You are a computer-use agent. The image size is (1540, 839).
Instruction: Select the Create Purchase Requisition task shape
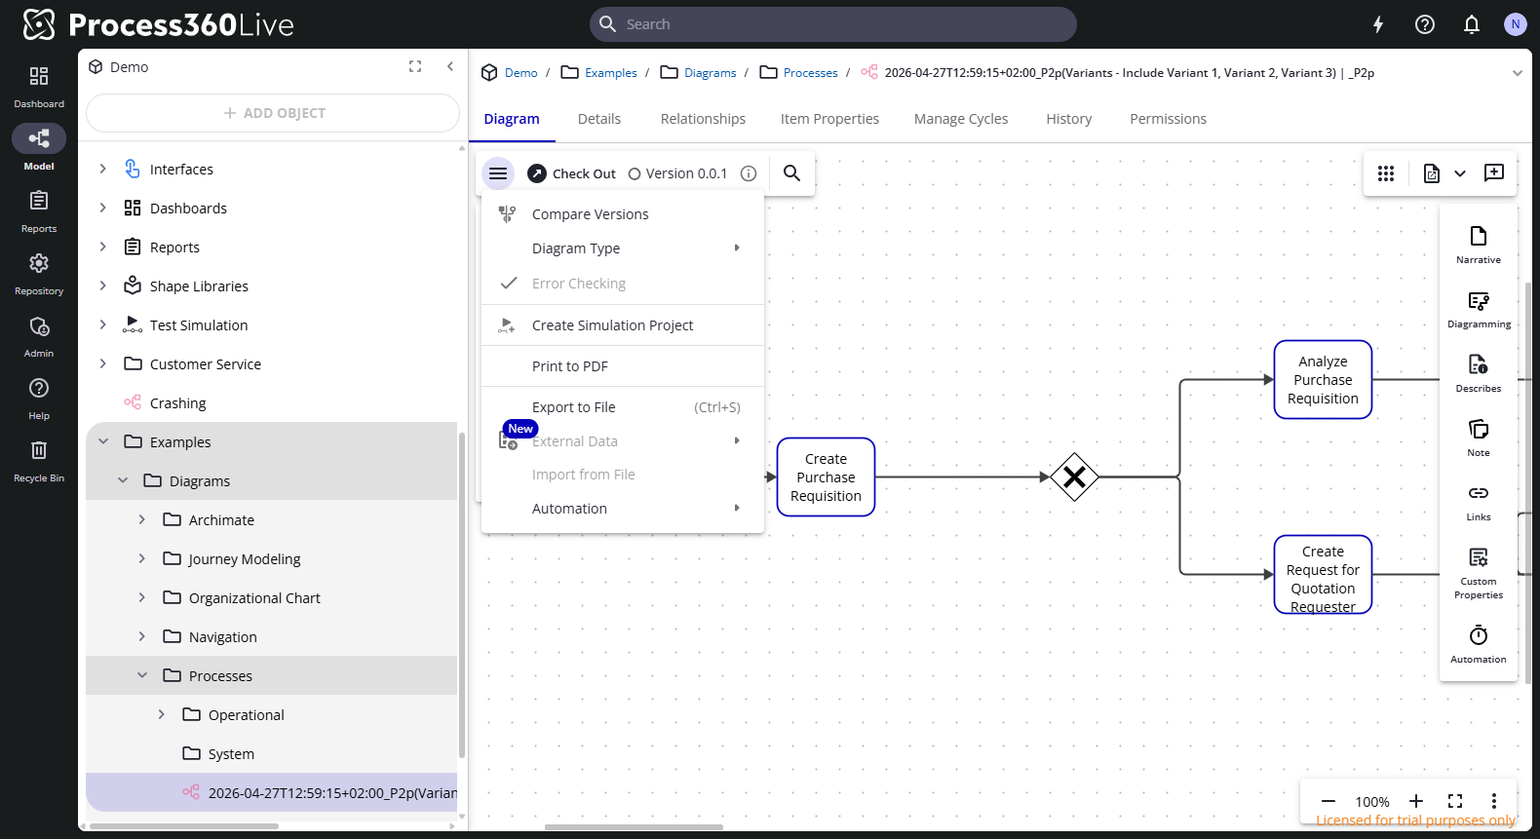(x=826, y=477)
